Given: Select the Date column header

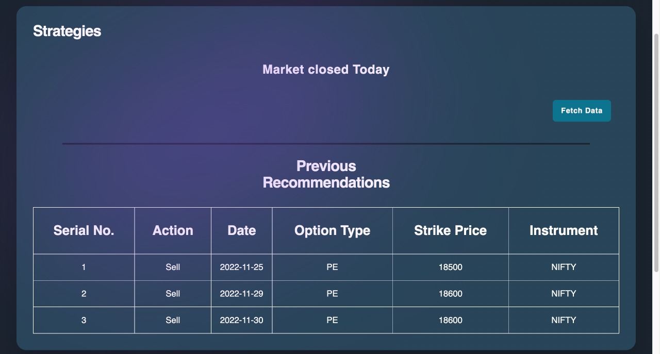Looking at the screenshot, I should [x=241, y=230].
